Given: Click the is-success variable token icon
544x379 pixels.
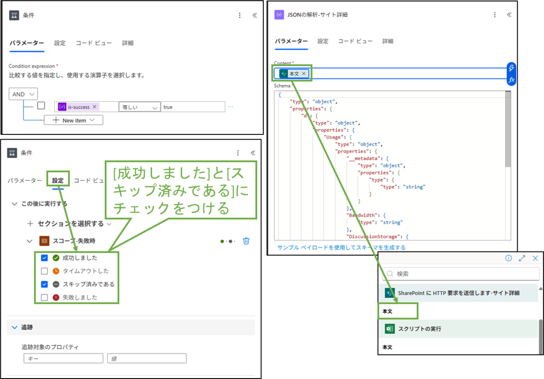Looking at the screenshot, I should (x=62, y=107).
